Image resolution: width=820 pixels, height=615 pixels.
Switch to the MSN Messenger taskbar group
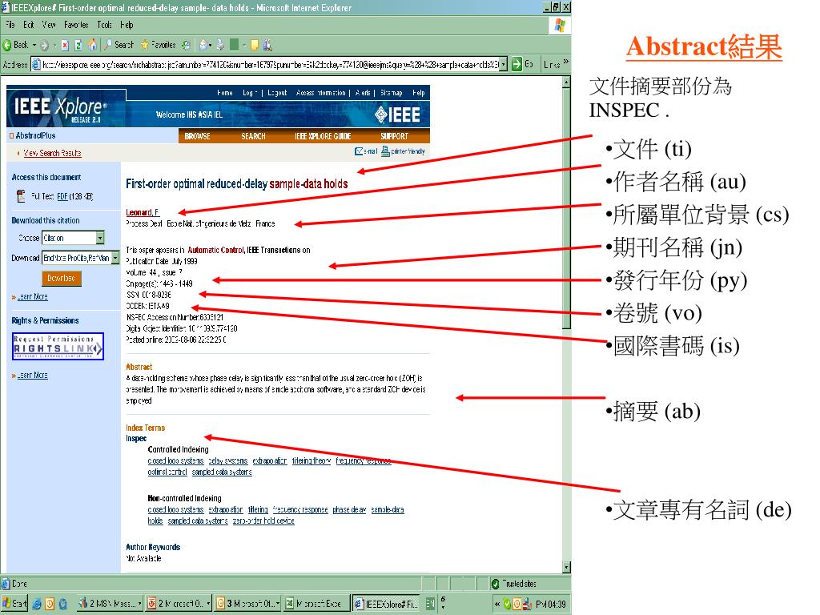(x=110, y=604)
